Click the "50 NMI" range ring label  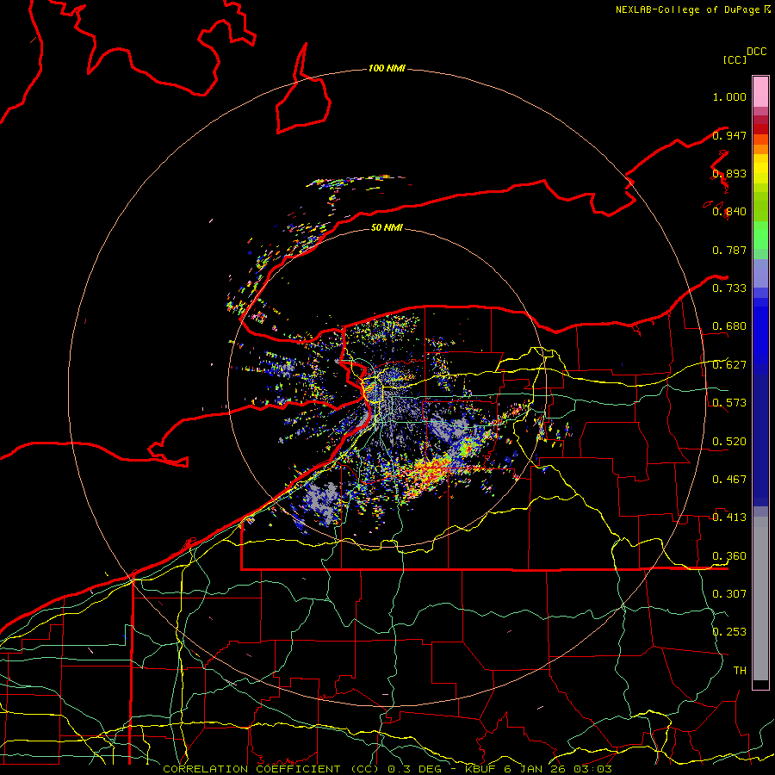[387, 227]
